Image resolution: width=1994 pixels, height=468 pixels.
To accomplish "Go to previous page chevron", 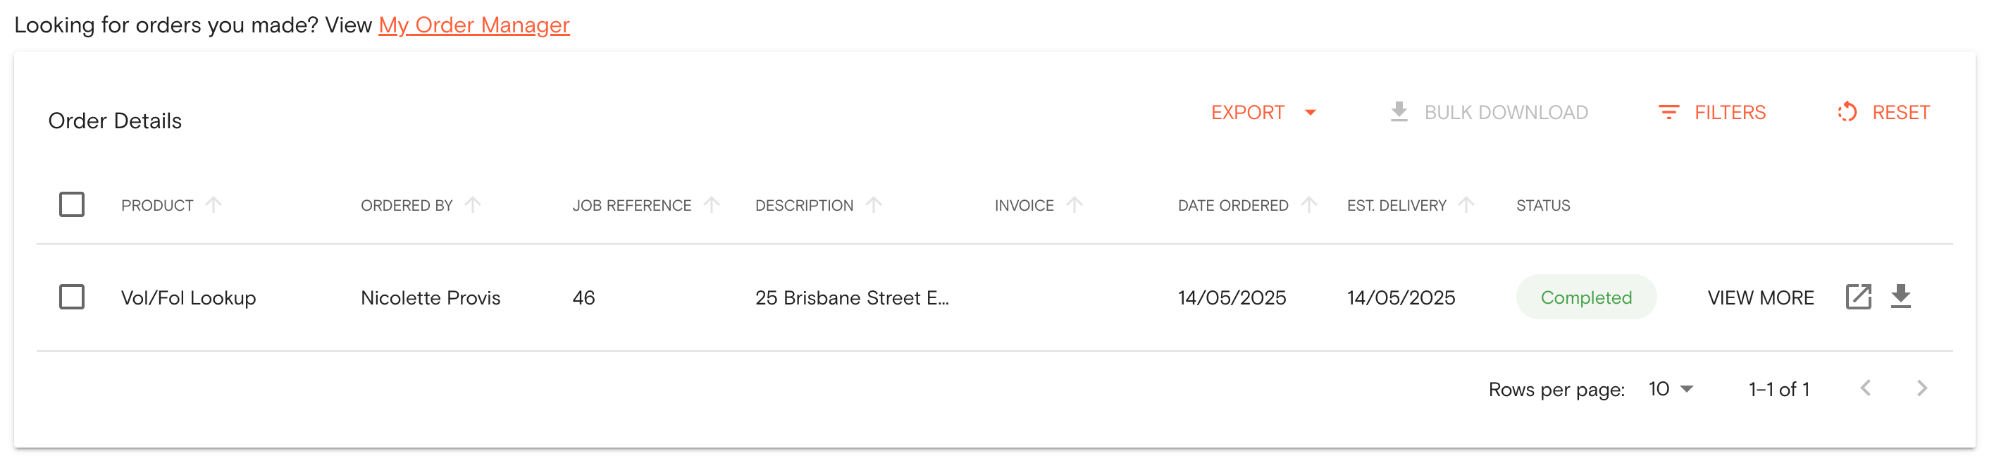I will [1866, 388].
